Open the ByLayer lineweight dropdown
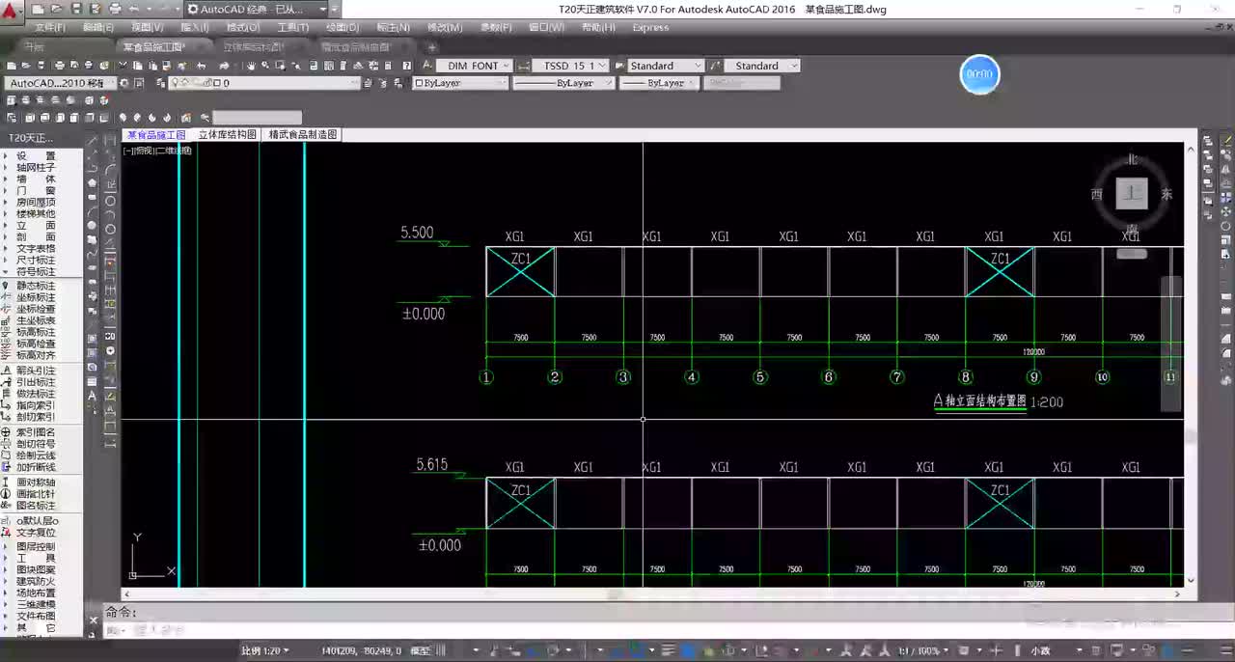This screenshot has width=1235, height=662. point(659,83)
